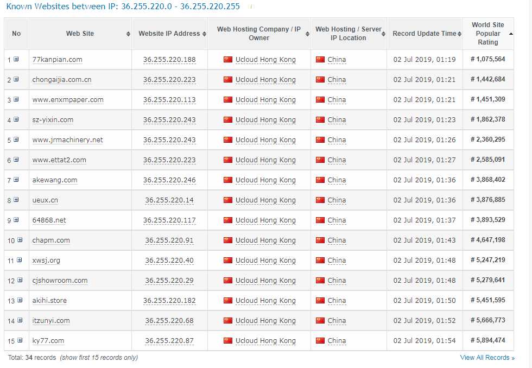This screenshot has height=368, width=532.
Task: Click the info icon next to the IP range title
Action: point(251,7)
